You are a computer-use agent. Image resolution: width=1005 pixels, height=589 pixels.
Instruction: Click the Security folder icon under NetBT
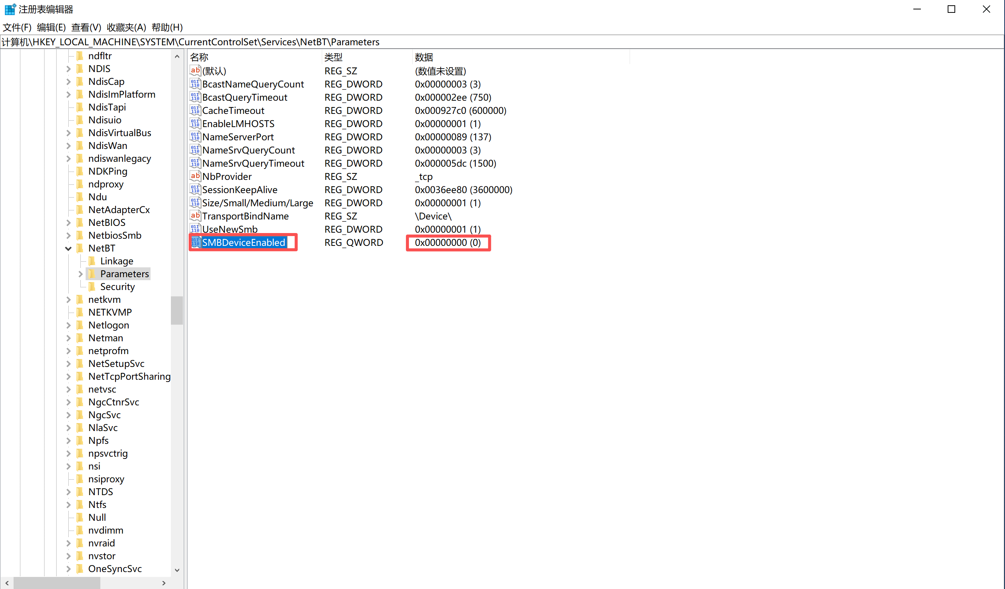(x=92, y=287)
